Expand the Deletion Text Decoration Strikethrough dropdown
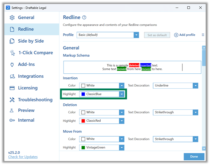The width and height of the screenshot is (210, 165). point(195,112)
